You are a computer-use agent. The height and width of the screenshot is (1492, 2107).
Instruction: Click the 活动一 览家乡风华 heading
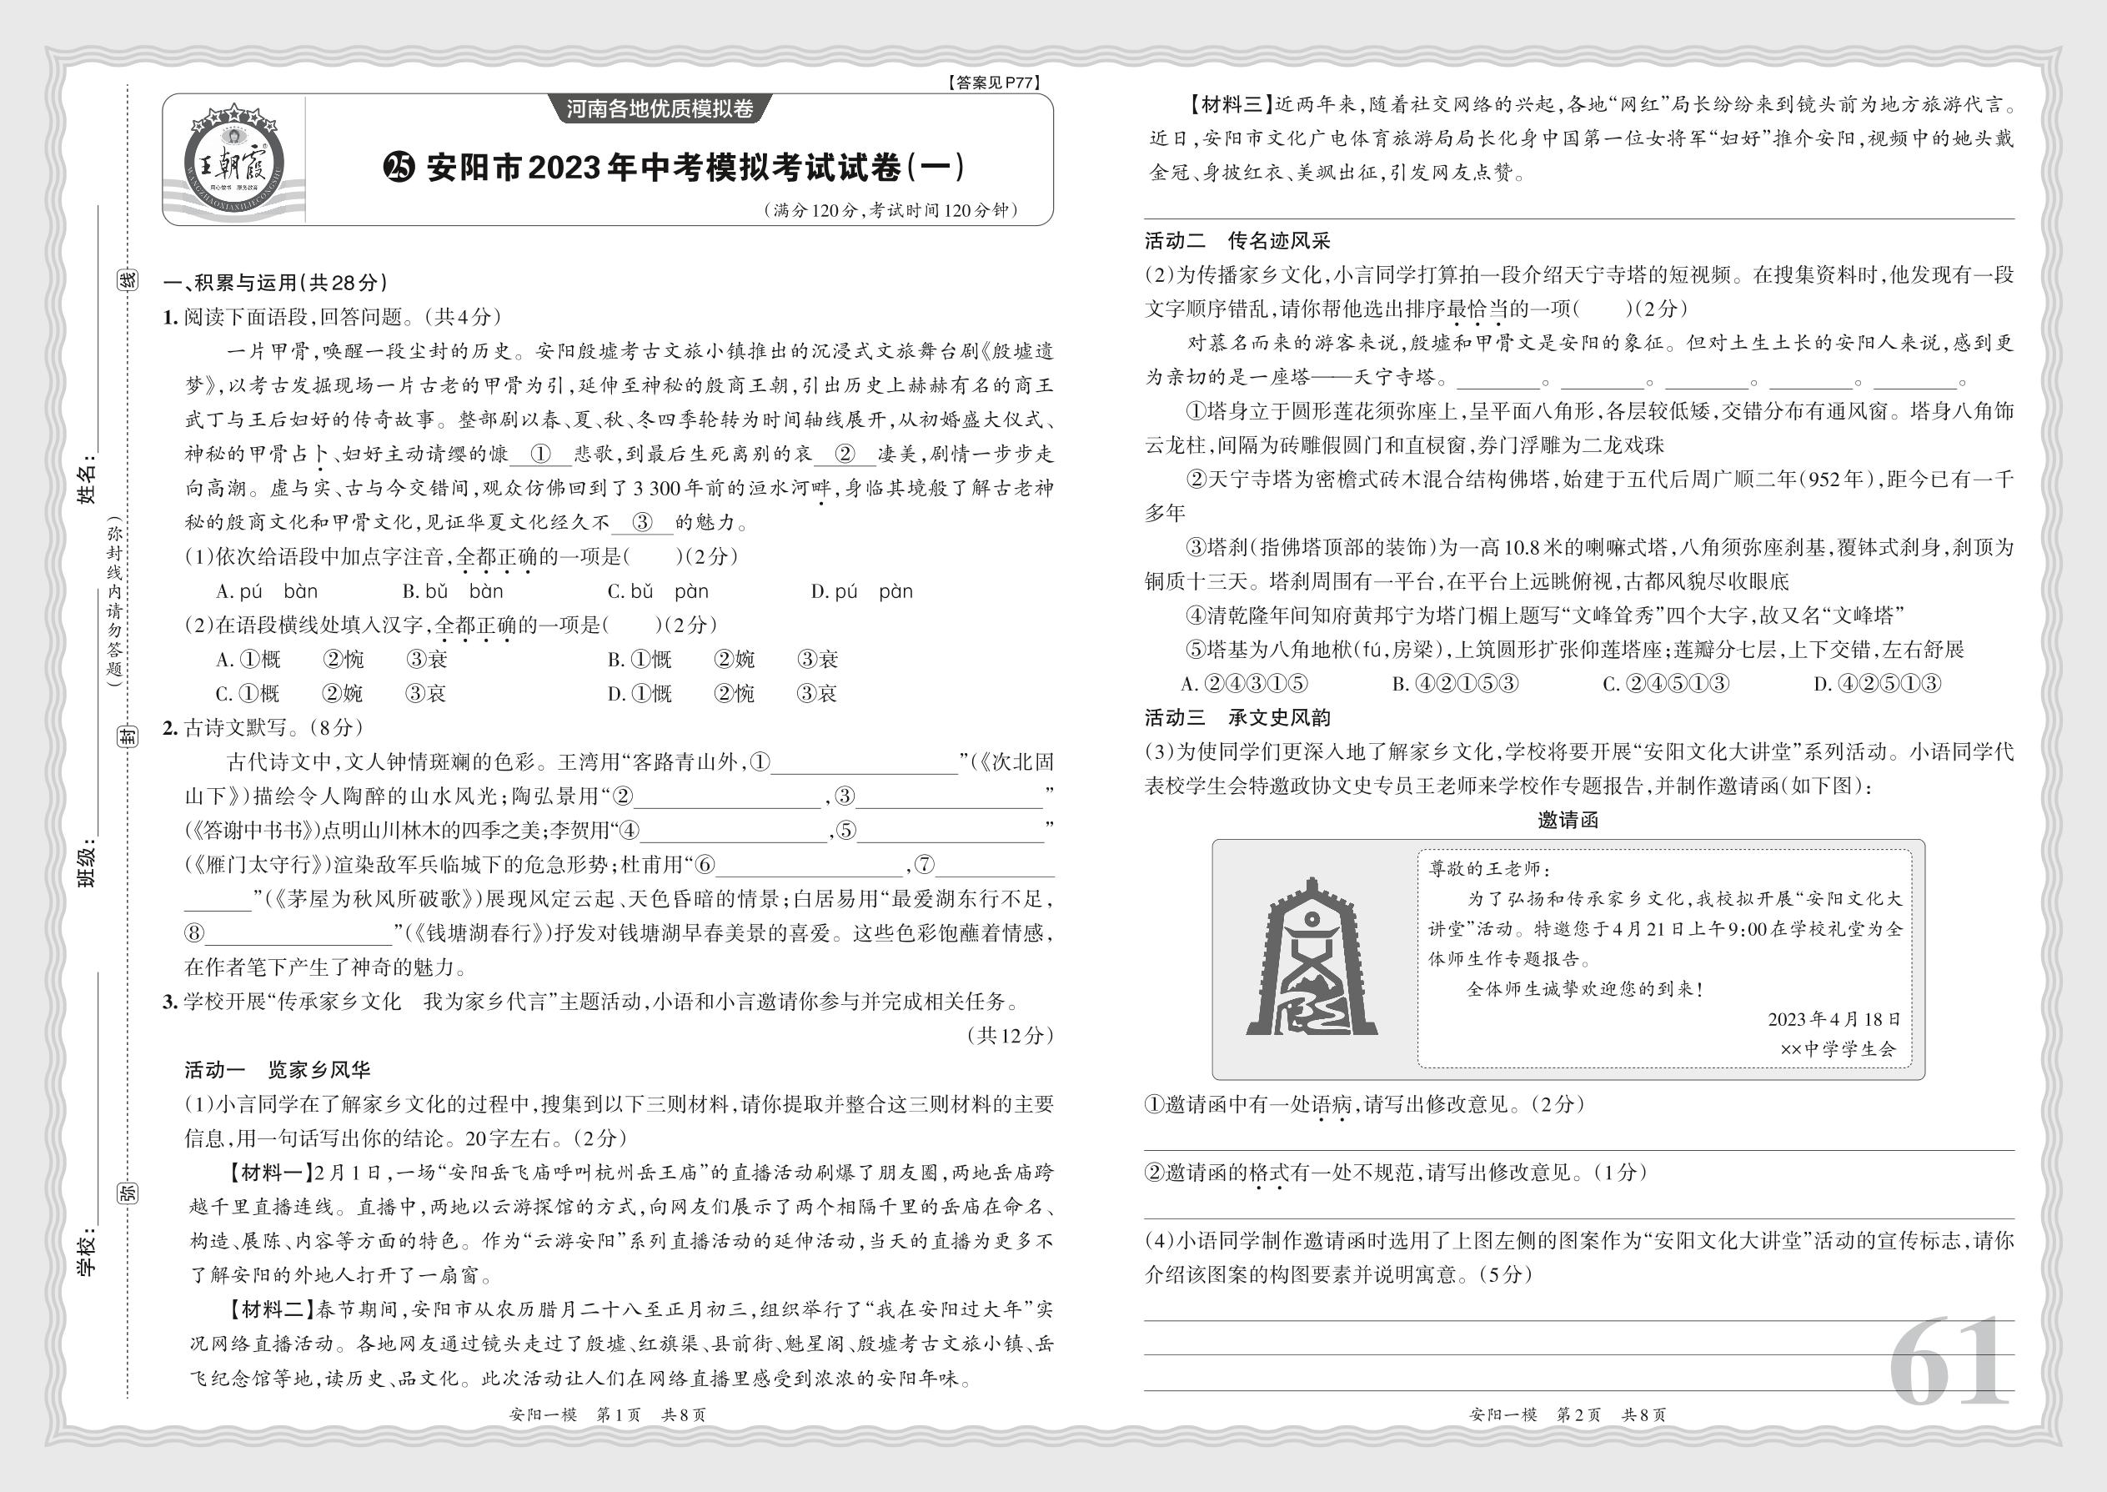(x=278, y=1069)
